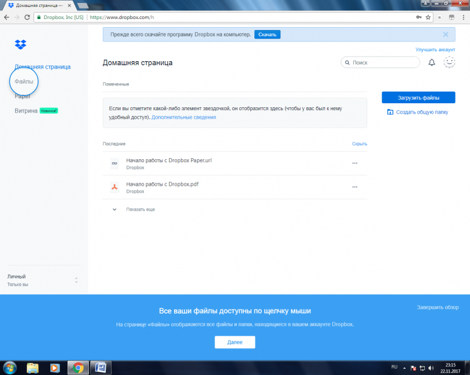Viewport: 470px width, 375px height.
Task: Click Улучшить аккаунт link
Action: pos(435,50)
